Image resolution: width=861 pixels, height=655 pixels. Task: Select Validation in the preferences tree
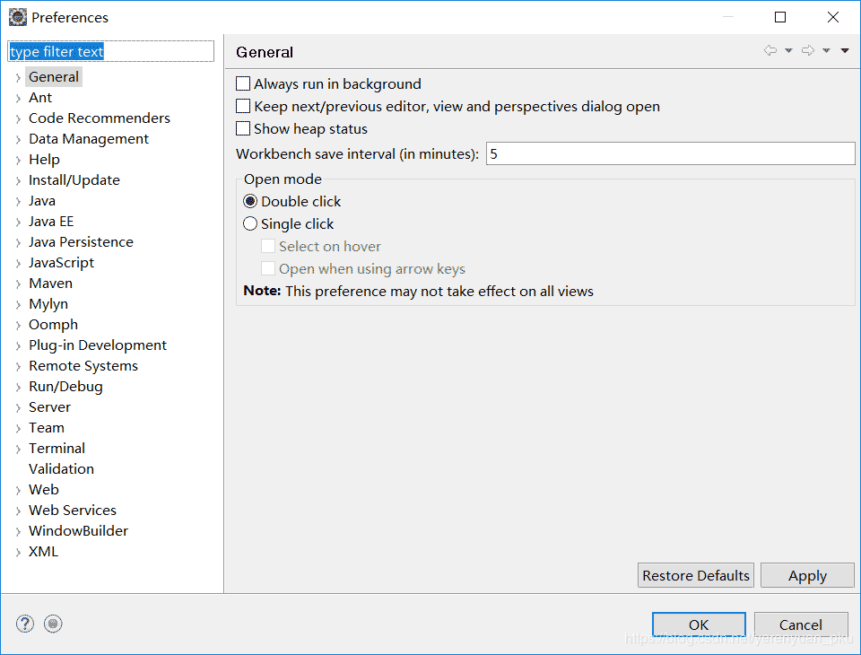(x=61, y=469)
